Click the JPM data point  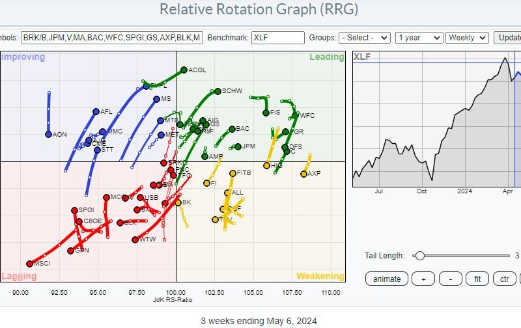[x=238, y=146]
